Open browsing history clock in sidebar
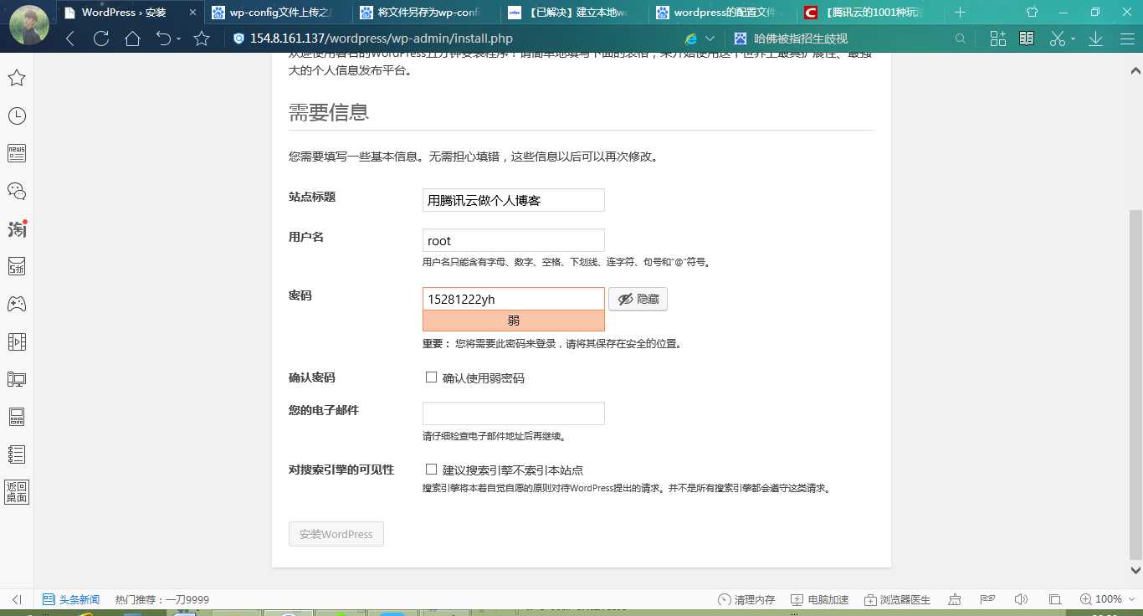The width and height of the screenshot is (1143, 616). 16,116
